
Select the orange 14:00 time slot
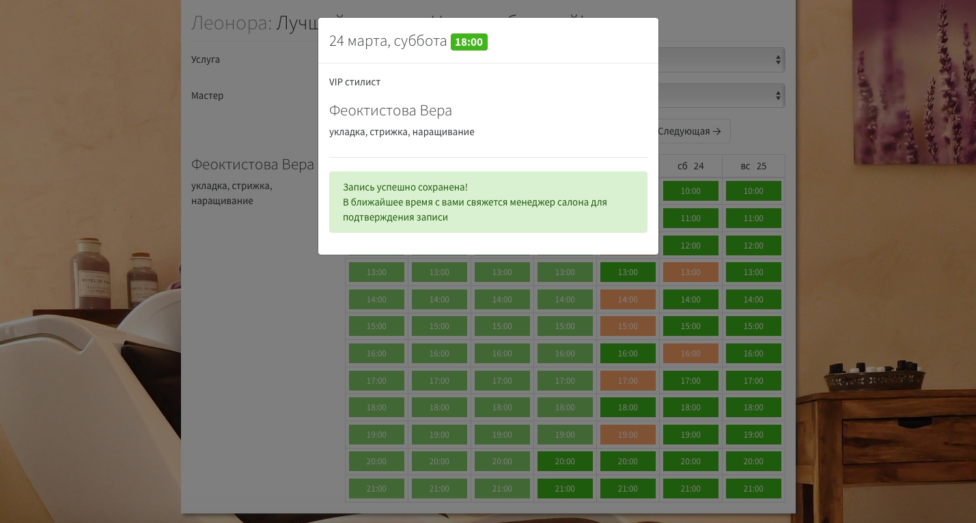coord(628,300)
